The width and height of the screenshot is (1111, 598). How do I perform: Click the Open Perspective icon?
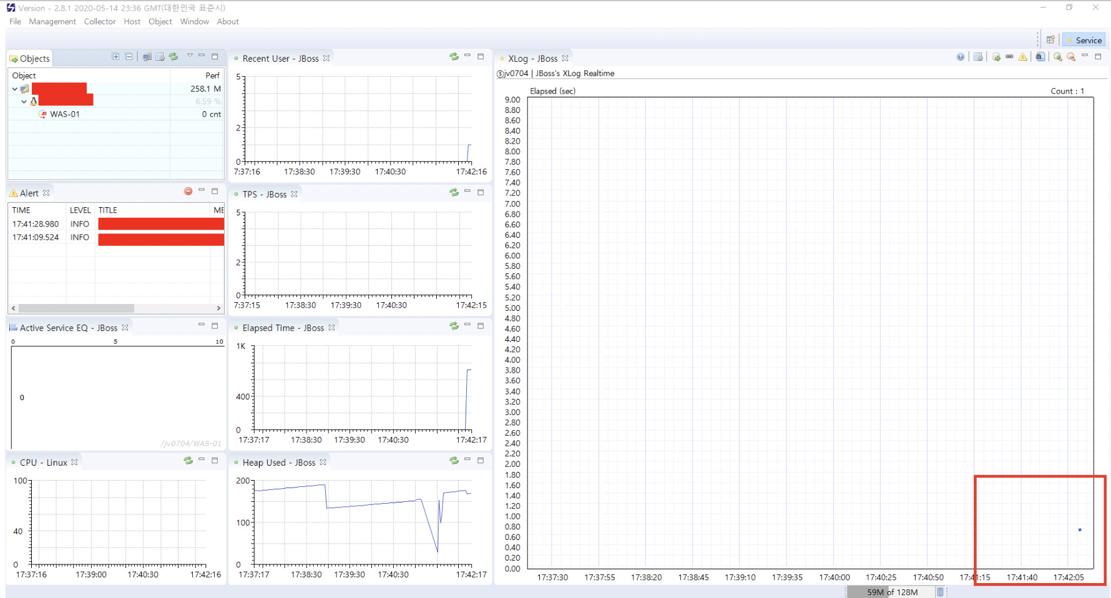(x=1050, y=40)
